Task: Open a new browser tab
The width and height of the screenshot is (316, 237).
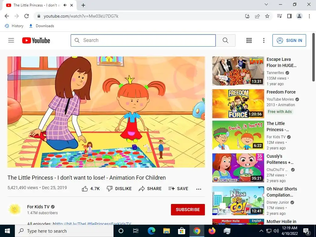Action: point(83,5)
